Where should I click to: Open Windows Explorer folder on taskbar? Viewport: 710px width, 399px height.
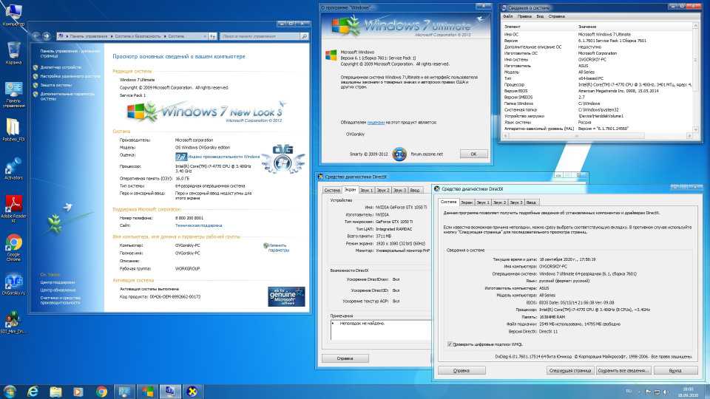pos(55,392)
